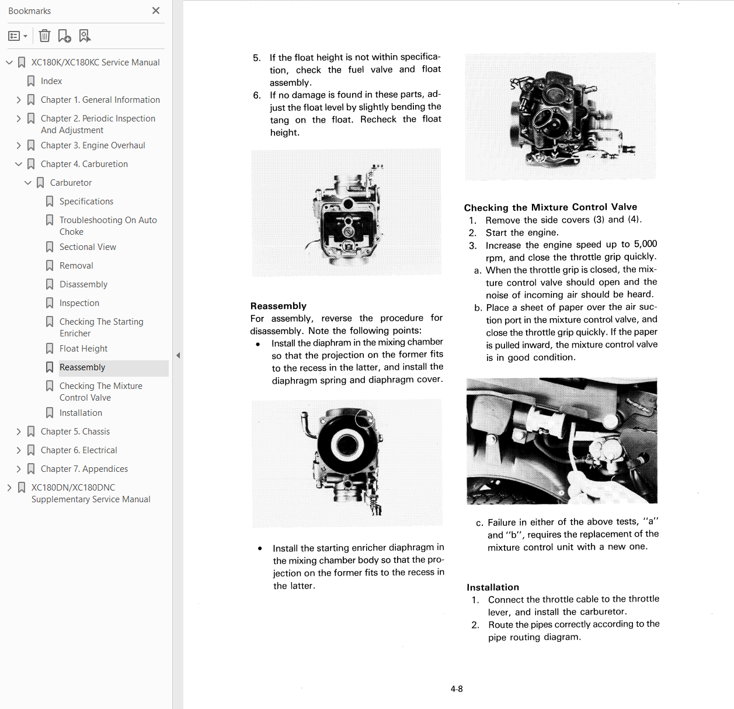Collapse the bookmarks pane using side arrow

178,355
